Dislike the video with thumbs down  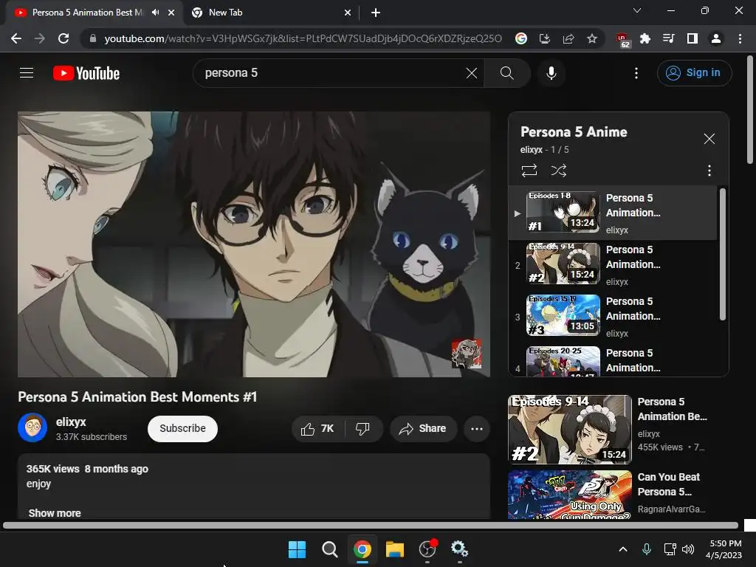point(362,429)
